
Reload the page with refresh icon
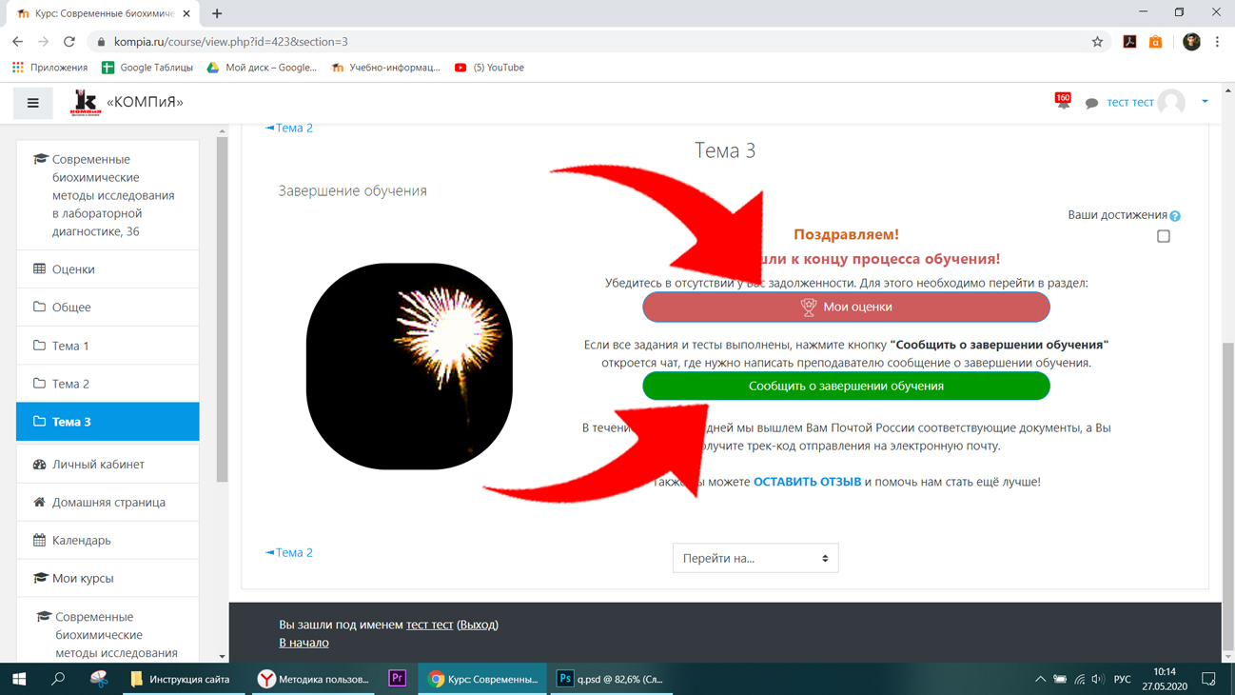pos(69,42)
